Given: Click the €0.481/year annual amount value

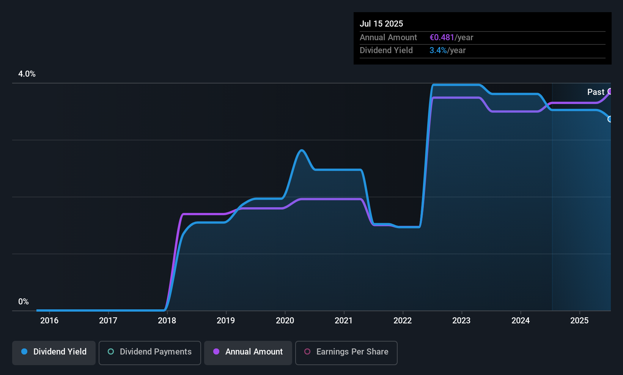Looking at the screenshot, I should (451, 38).
